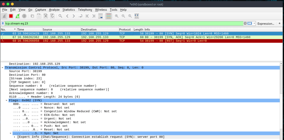Image resolution: width=284 pixels, height=140 pixels.
Task: Apply the display filter arrow button
Action: pyautogui.click(x=250, y=23)
